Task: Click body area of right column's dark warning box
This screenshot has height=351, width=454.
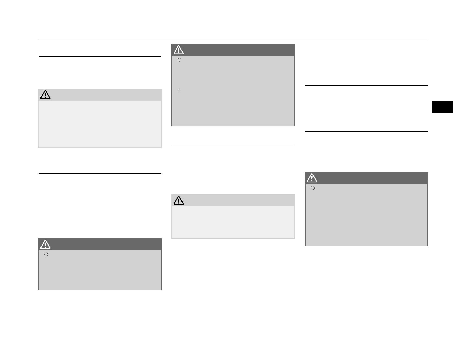Action: 366,215
